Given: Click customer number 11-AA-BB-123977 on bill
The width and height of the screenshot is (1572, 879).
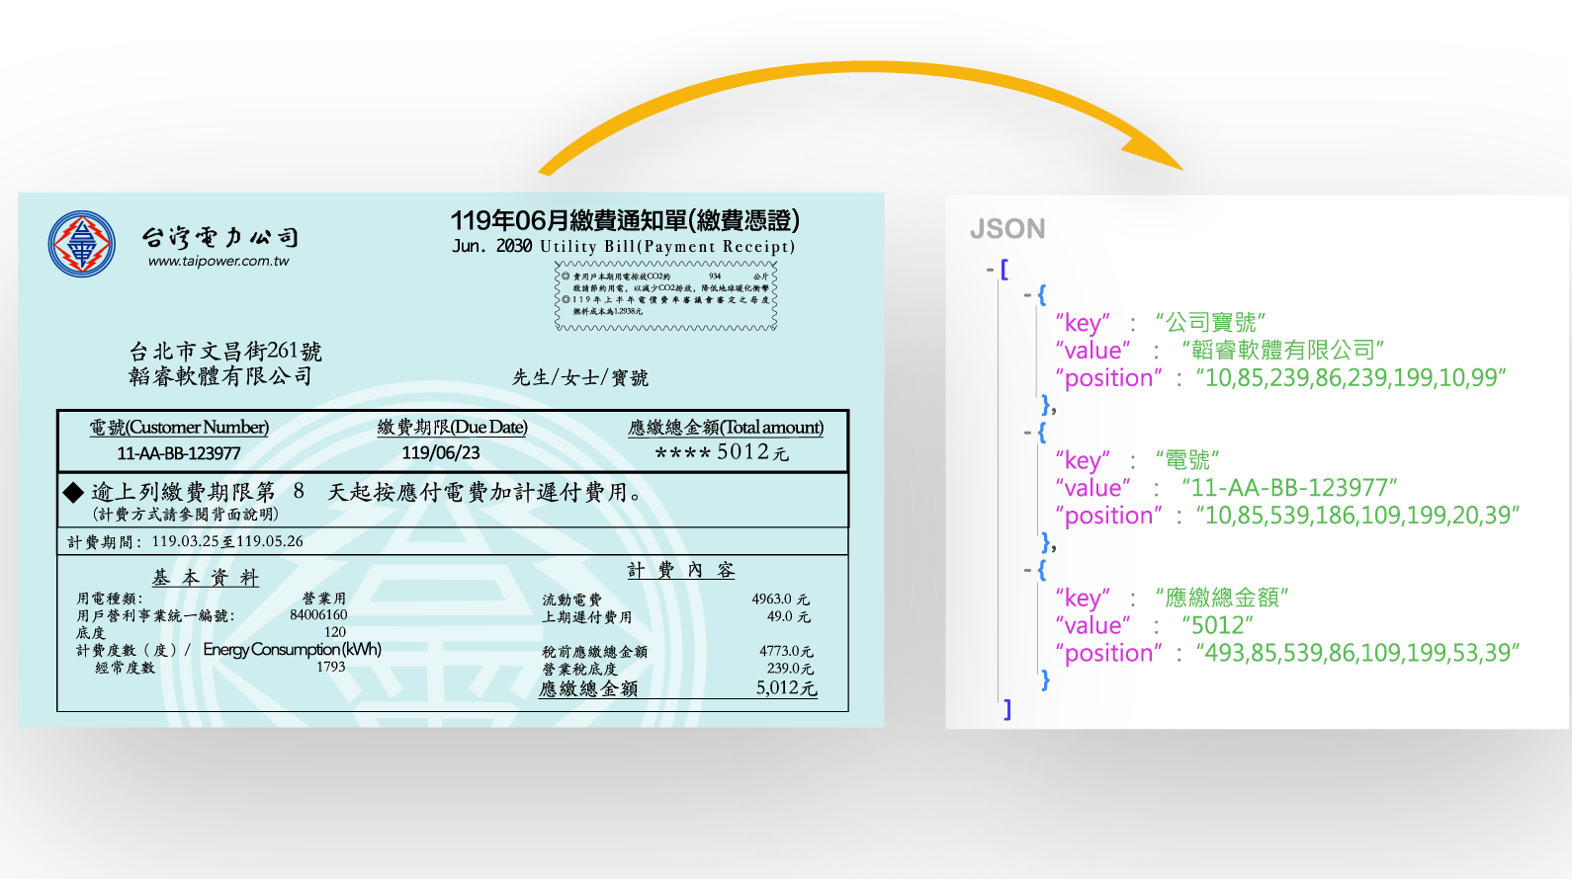Looking at the screenshot, I should pos(179,453).
